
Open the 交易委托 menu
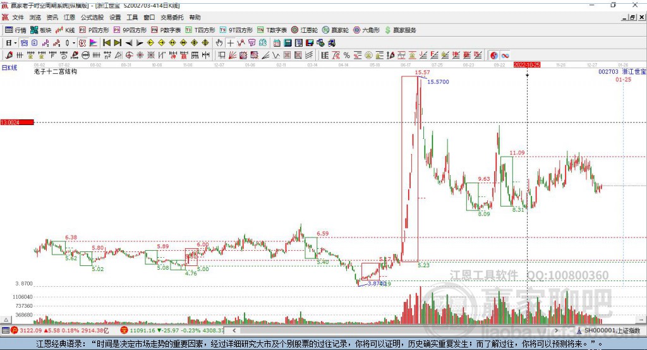172,17
